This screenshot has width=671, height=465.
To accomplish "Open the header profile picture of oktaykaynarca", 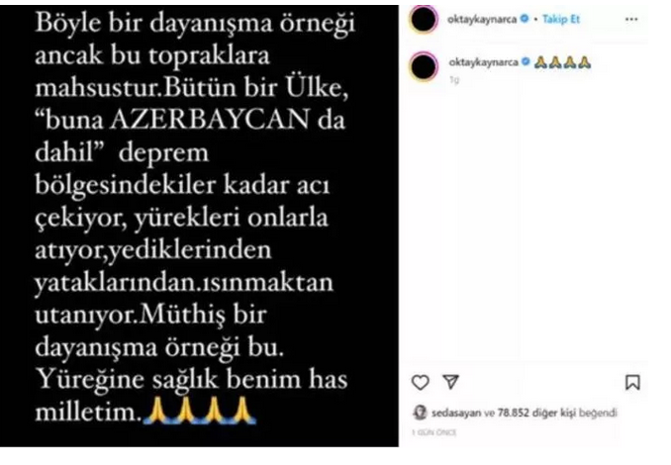I will click(424, 20).
